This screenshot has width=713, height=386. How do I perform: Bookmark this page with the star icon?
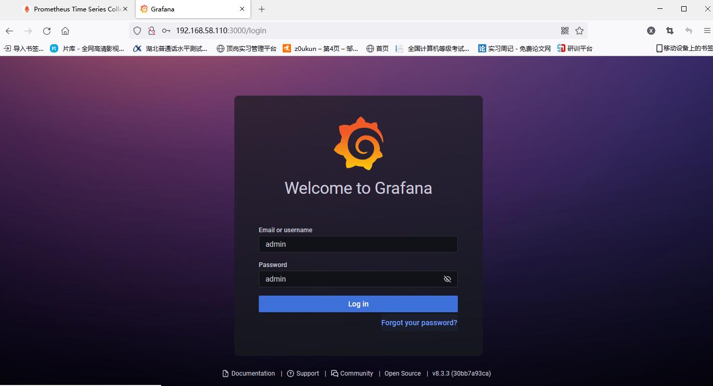pos(579,31)
